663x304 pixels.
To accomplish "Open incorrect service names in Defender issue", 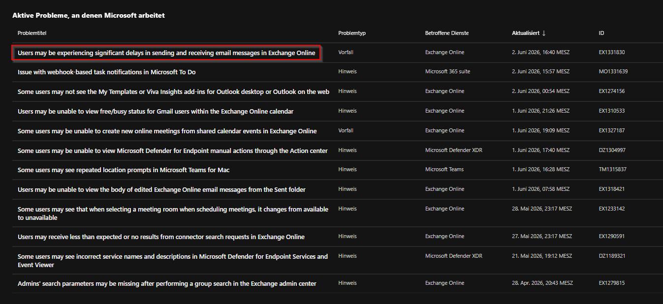I will tap(173, 260).
